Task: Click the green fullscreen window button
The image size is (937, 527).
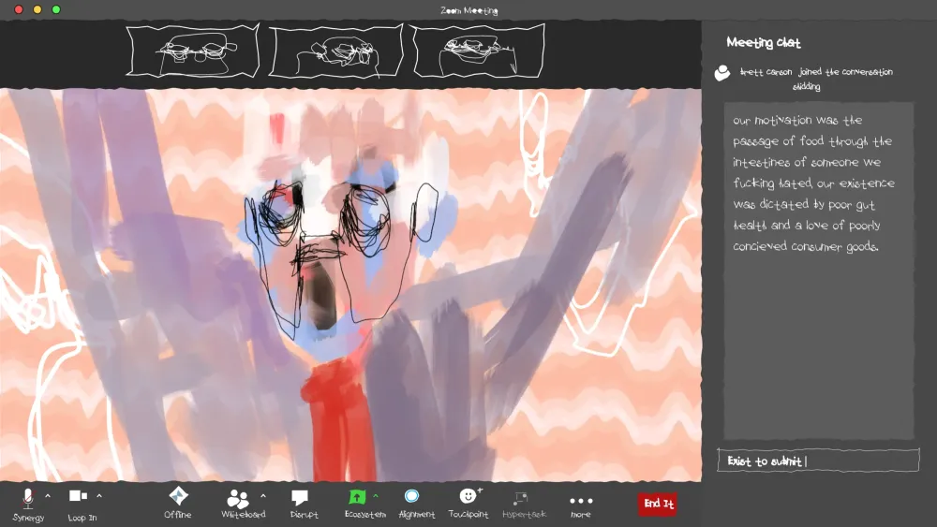Action: coord(56,9)
